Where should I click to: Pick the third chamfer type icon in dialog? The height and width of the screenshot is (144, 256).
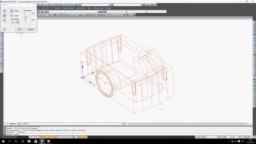point(4,20)
